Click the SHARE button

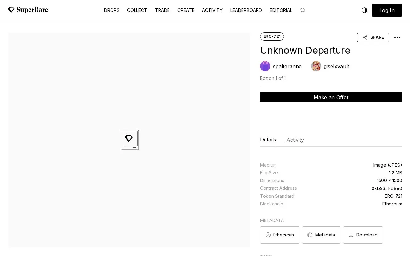point(373,37)
